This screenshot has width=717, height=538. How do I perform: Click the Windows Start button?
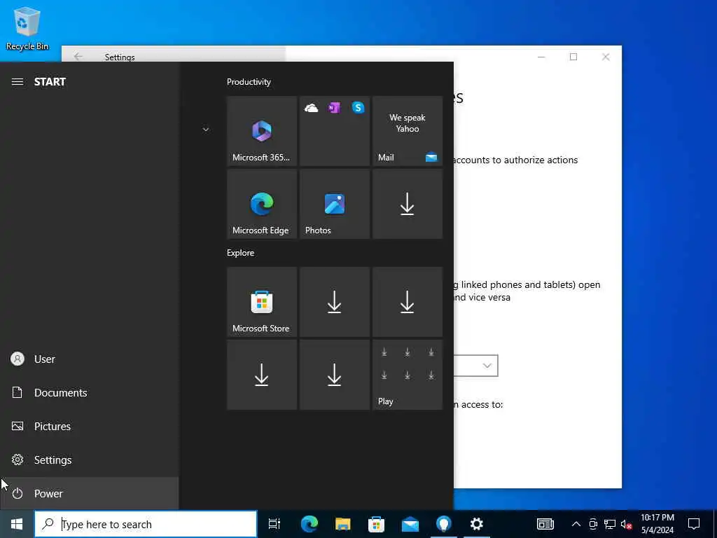point(17,524)
